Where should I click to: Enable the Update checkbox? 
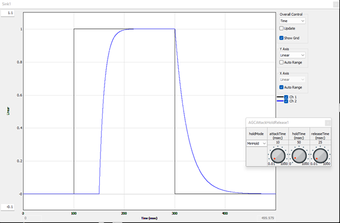pyautogui.click(x=282, y=28)
